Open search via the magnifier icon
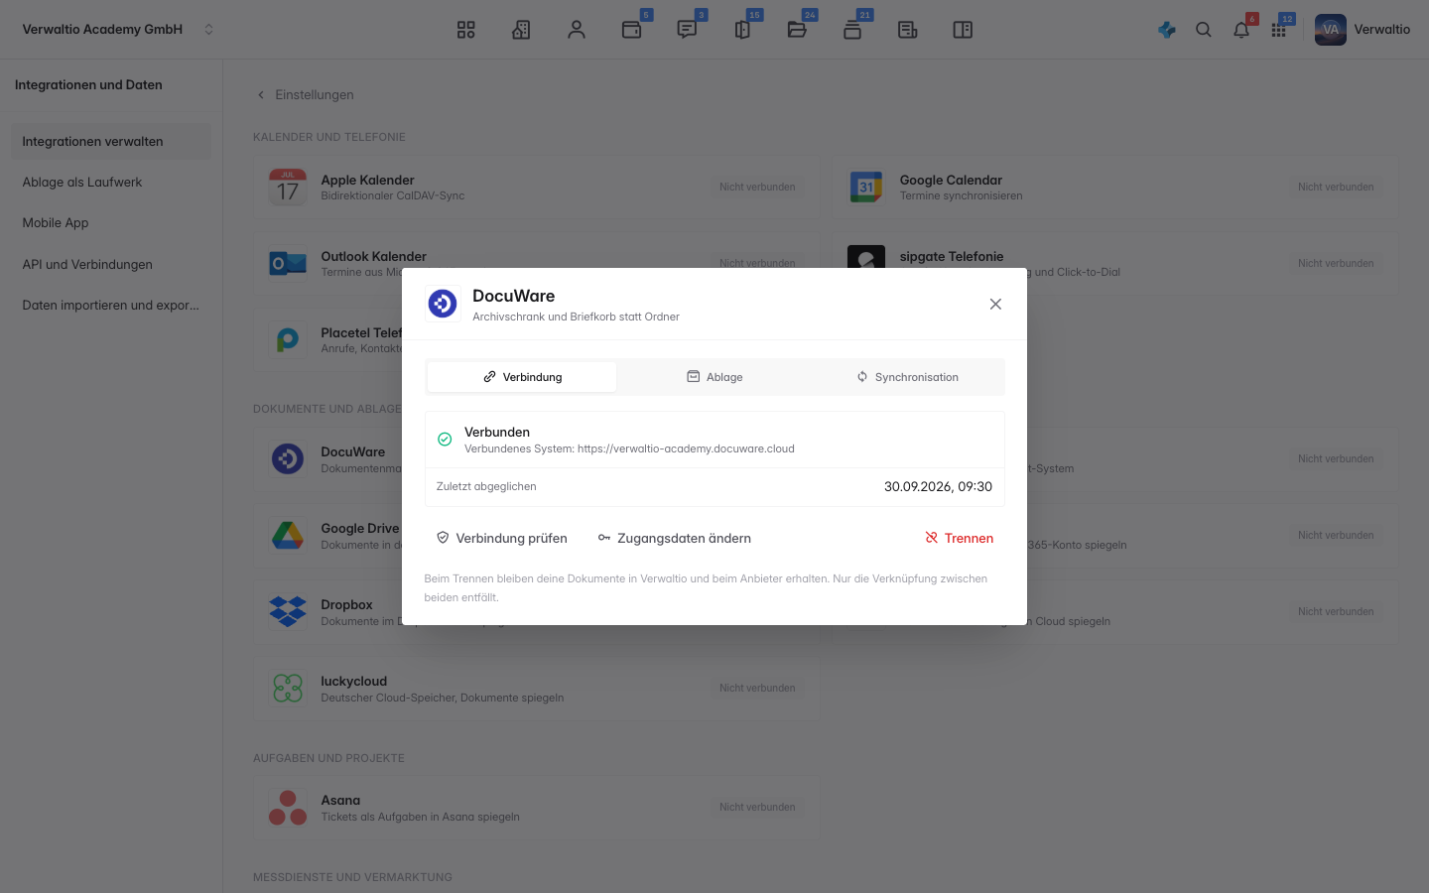Viewport: 1429px width, 893px height. tap(1204, 30)
